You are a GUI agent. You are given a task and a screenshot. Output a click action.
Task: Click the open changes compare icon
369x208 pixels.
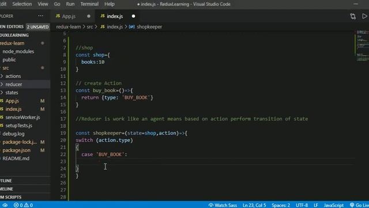pyautogui.click(x=353, y=16)
